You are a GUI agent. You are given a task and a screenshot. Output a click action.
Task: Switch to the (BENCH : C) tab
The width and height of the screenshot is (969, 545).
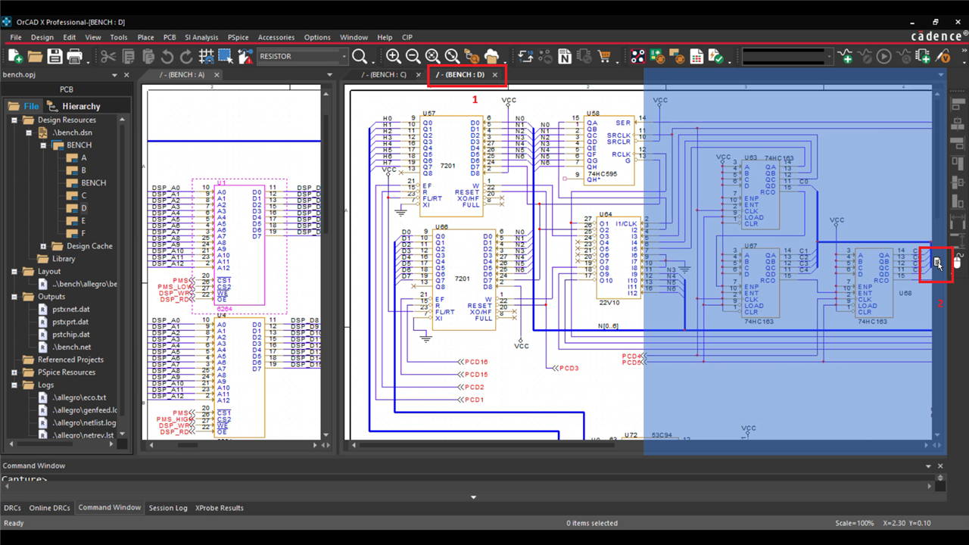pyautogui.click(x=384, y=75)
